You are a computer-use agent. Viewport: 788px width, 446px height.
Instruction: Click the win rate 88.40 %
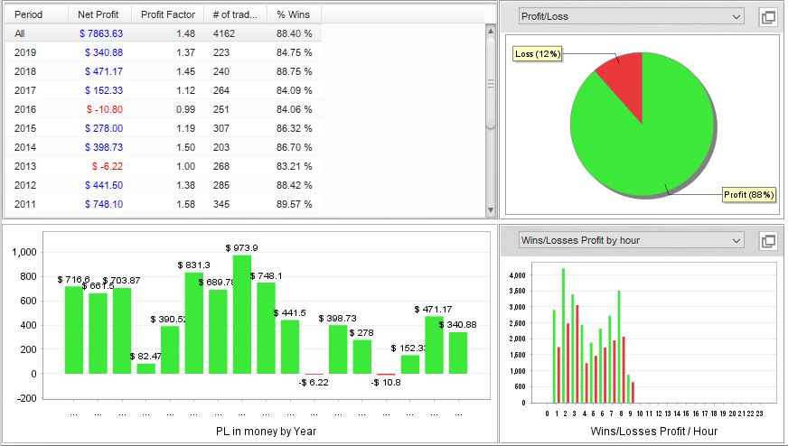(x=294, y=33)
